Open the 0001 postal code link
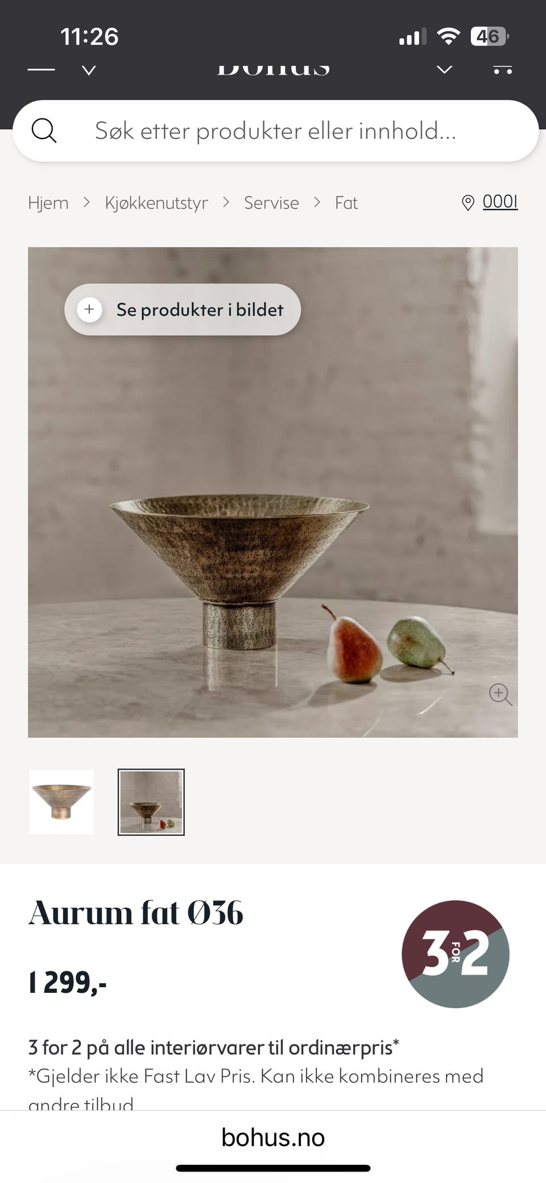Viewport: 546px width, 1183px height. pyautogui.click(x=500, y=202)
